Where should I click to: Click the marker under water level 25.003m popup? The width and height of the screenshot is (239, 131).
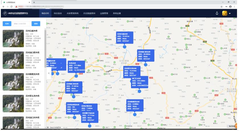146,65
